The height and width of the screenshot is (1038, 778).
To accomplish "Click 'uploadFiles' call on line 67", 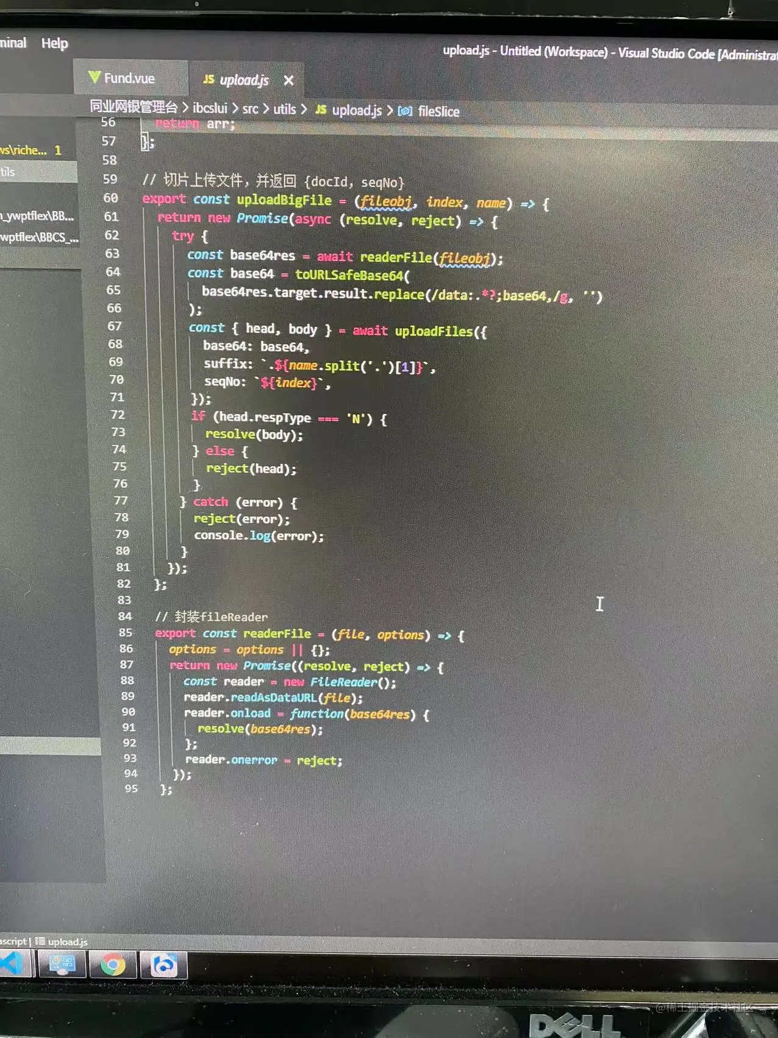I will [x=434, y=331].
